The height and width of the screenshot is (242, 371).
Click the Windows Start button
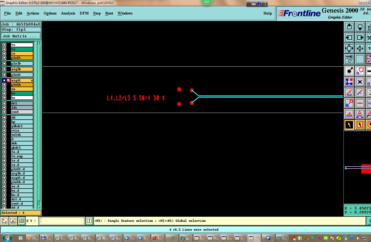tap(7, 238)
